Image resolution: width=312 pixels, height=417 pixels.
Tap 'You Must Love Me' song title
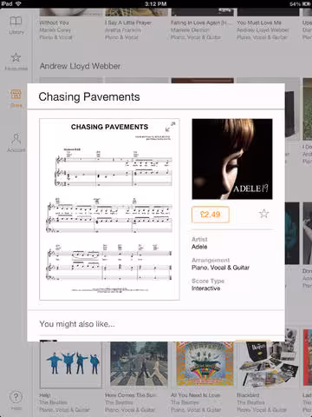[259, 23]
